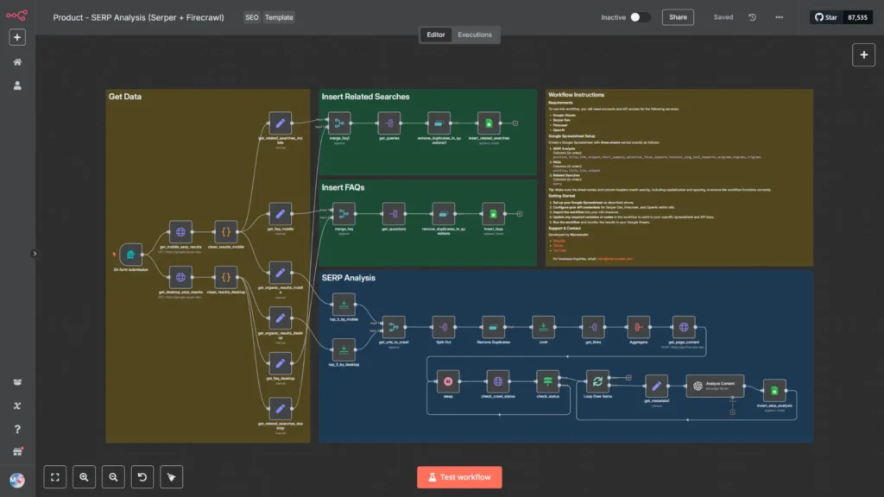Click the Share button
884x497 pixels.
678,17
